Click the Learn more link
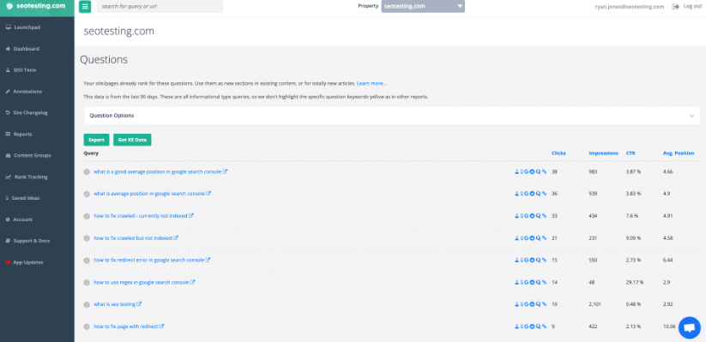 371,84
